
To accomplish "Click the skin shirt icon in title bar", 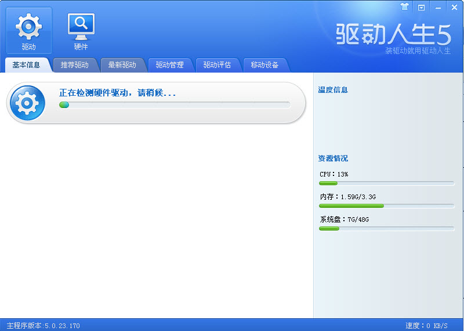I will [x=404, y=7].
